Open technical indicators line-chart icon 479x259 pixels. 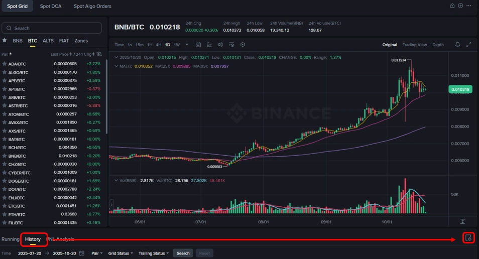[x=209, y=45]
